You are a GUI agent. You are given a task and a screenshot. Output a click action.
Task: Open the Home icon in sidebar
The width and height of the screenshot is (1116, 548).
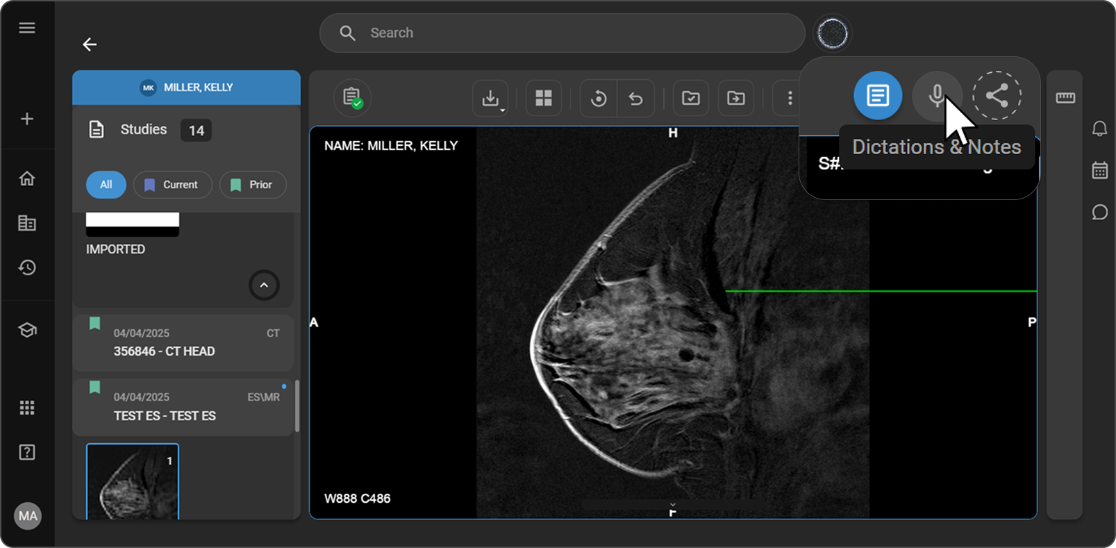[x=27, y=178]
